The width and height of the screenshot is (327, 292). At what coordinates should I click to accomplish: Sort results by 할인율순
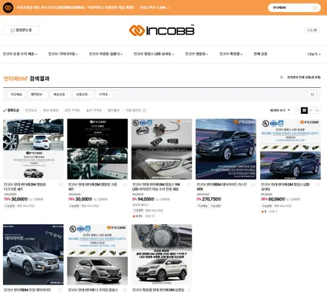[x=114, y=110]
